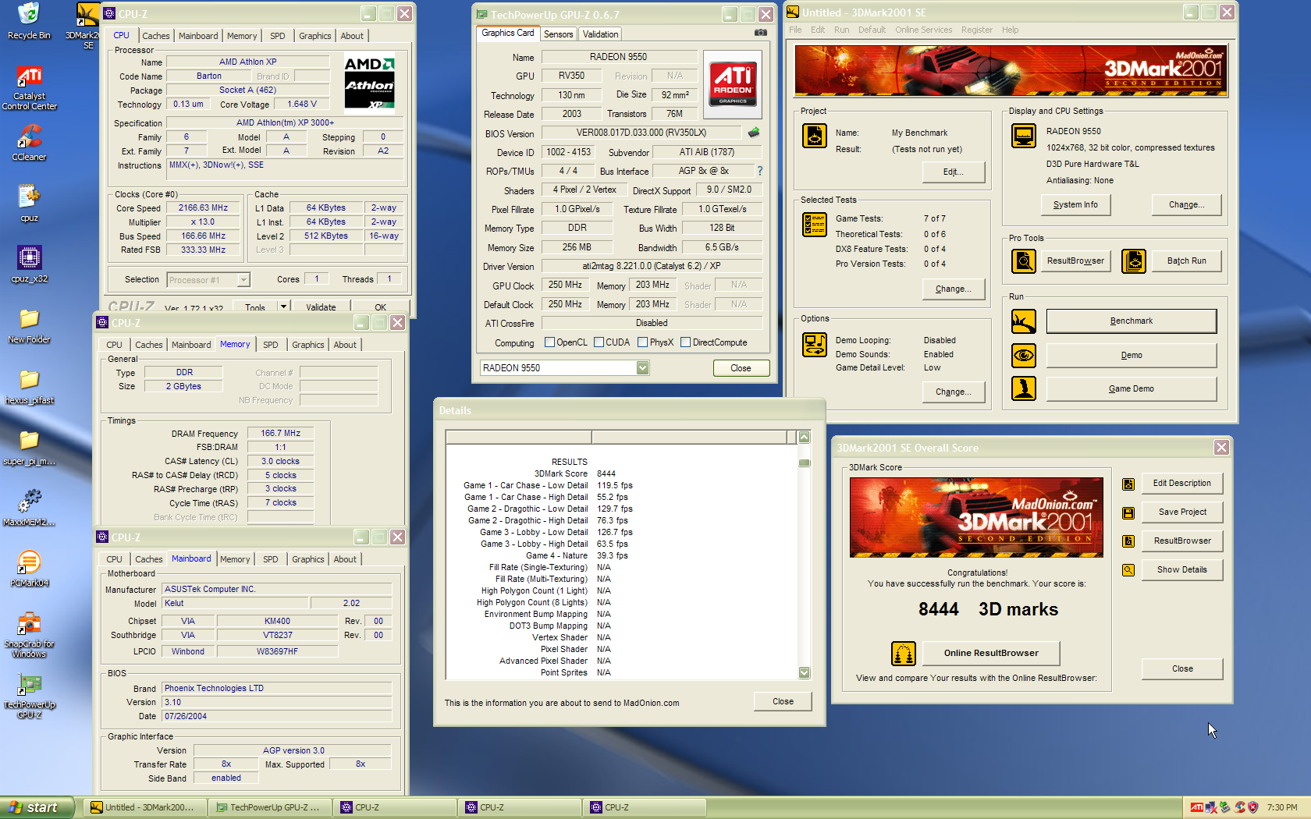The image size is (1311, 819).
Task: Open the Online Services menu in 3DMark2001
Action: 923,30
